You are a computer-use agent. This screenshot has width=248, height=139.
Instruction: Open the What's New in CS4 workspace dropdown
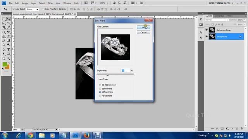221,3
